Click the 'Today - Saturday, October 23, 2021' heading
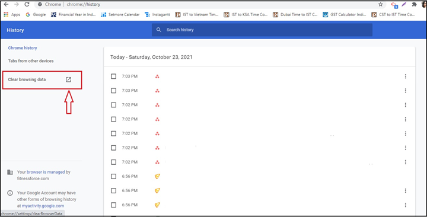427x217 pixels. [x=151, y=57]
